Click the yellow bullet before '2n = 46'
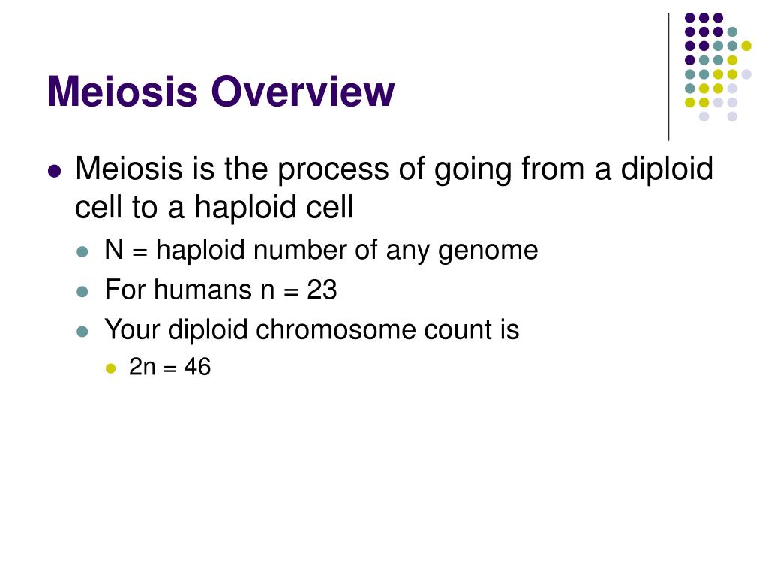The width and height of the screenshot is (768, 576). click(111, 367)
